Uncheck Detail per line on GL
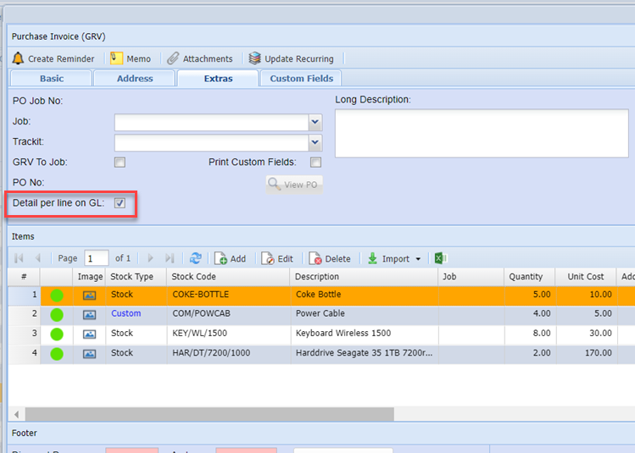The height and width of the screenshot is (453, 635). (120, 203)
